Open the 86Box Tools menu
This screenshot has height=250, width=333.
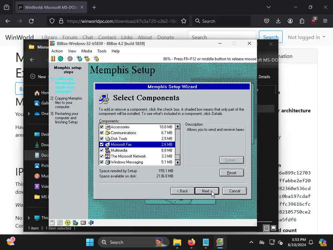click(101, 51)
